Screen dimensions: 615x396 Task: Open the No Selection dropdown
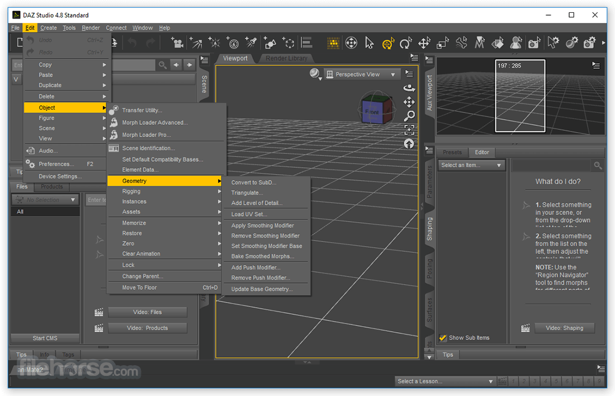(x=45, y=200)
